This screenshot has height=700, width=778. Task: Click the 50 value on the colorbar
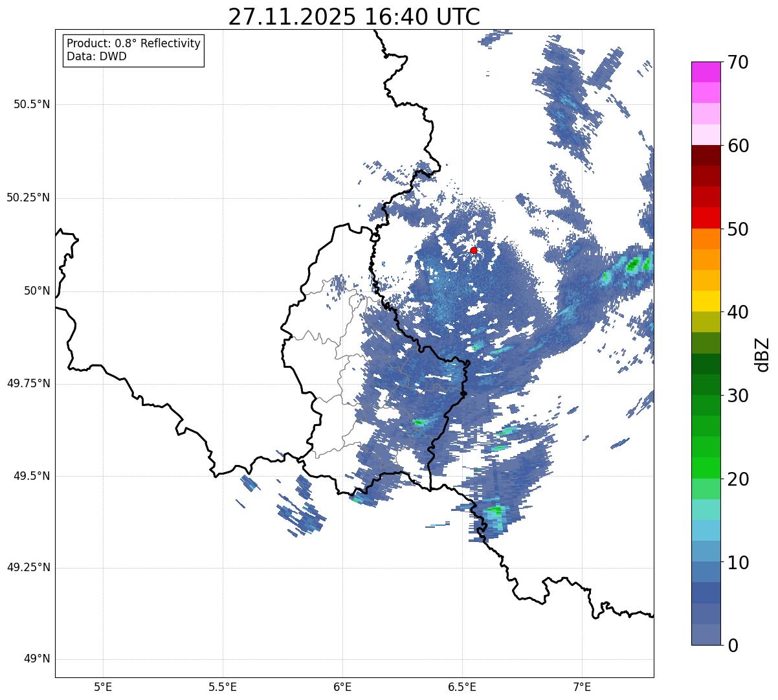click(738, 229)
